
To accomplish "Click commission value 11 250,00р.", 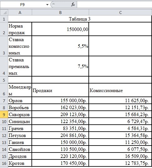I will [120, 142].
